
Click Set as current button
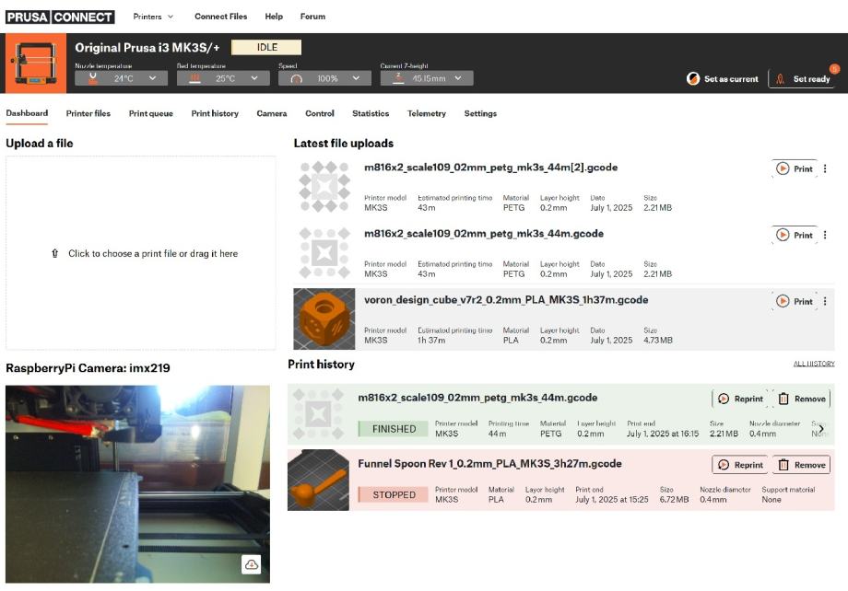[x=723, y=79]
